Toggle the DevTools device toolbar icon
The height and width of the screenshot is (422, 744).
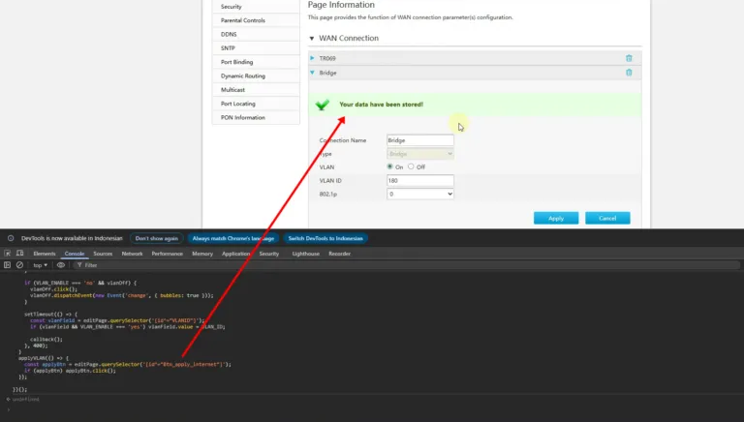tap(20, 254)
